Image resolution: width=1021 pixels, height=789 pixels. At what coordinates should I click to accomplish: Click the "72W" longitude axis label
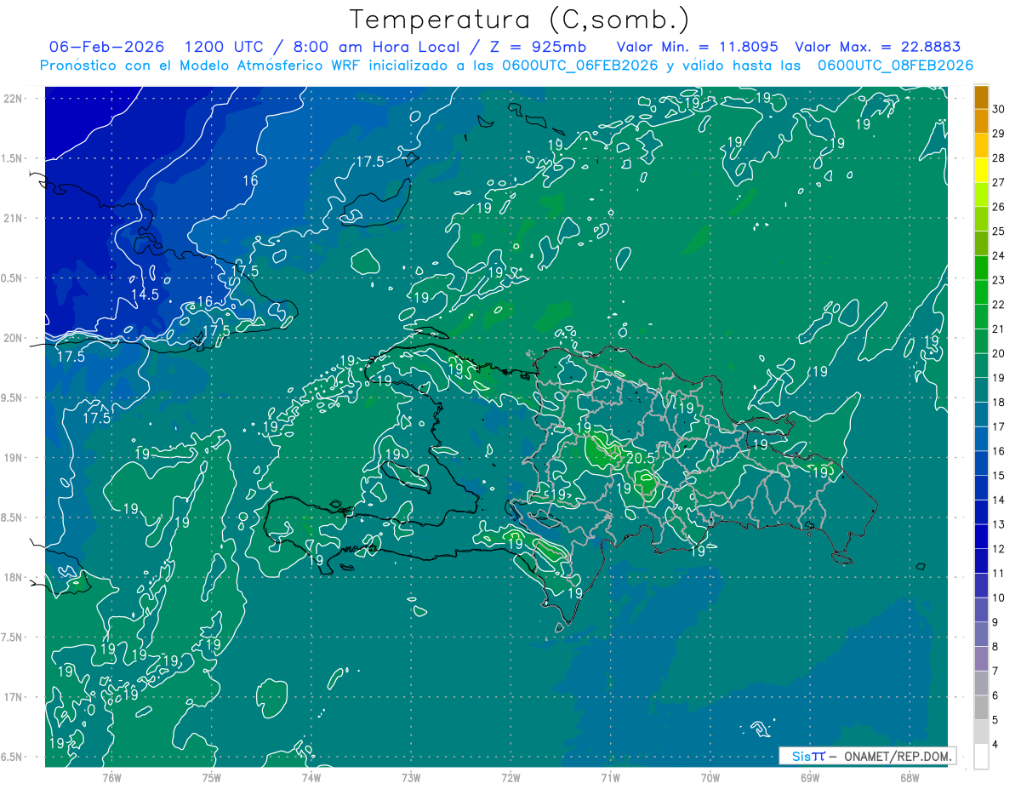(510, 778)
